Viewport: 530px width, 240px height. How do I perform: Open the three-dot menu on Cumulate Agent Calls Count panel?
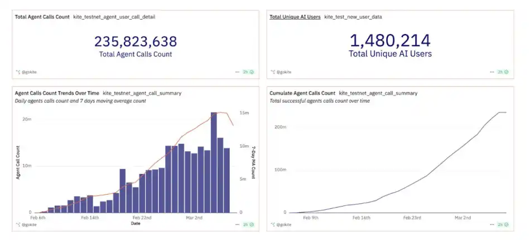click(x=492, y=224)
